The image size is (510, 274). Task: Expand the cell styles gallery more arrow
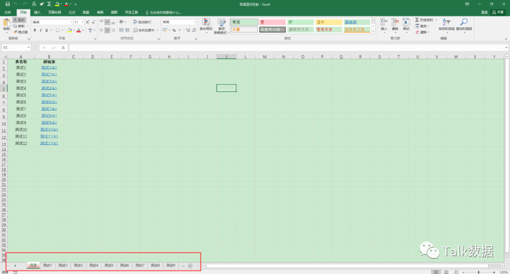[x=374, y=32]
